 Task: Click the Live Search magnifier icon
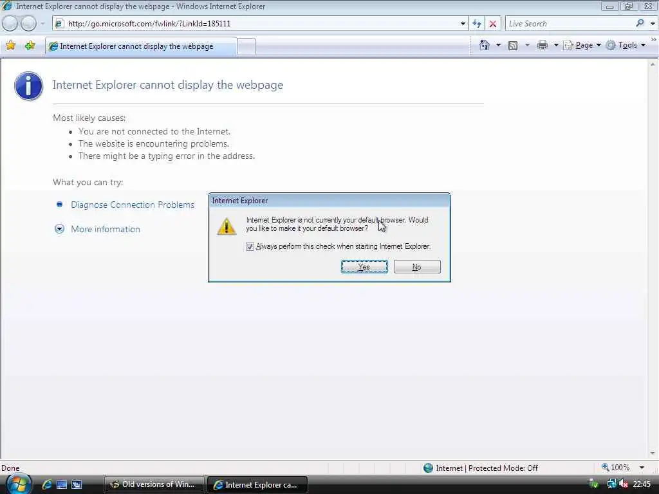pyautogui.click(x=640, y=23)
